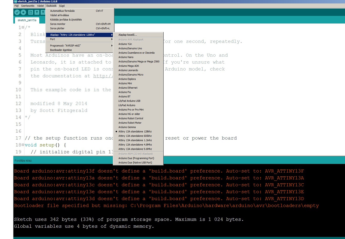Pick LilyPad Arduino USB board
This screenshot has width=345, height=239.
tap(138, 101)
